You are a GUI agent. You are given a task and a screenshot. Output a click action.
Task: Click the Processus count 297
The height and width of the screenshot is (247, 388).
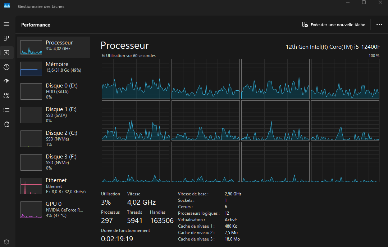(x=107, y=220)
